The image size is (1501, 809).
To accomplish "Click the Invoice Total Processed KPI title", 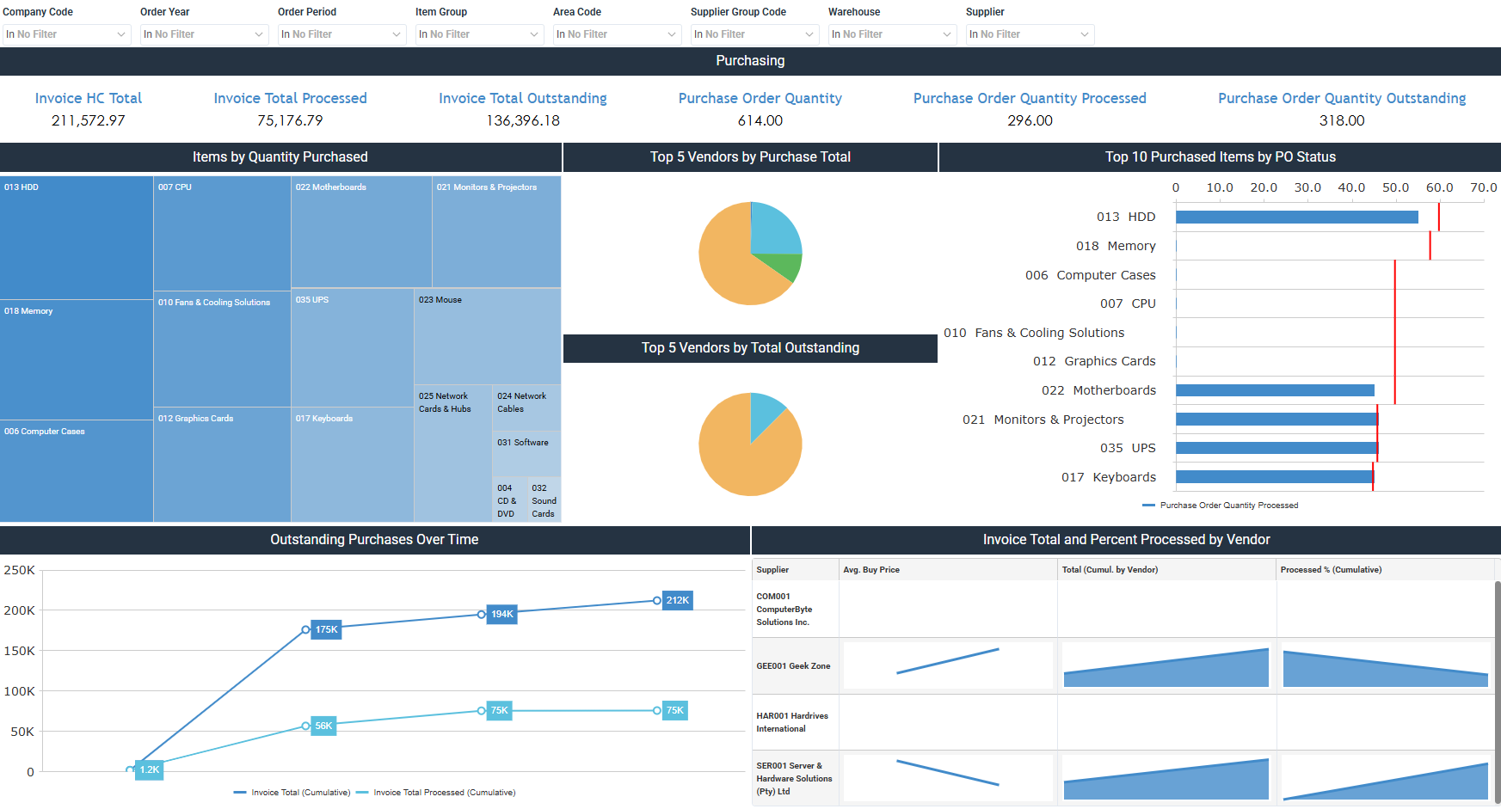I will click(x=291, y=98).
